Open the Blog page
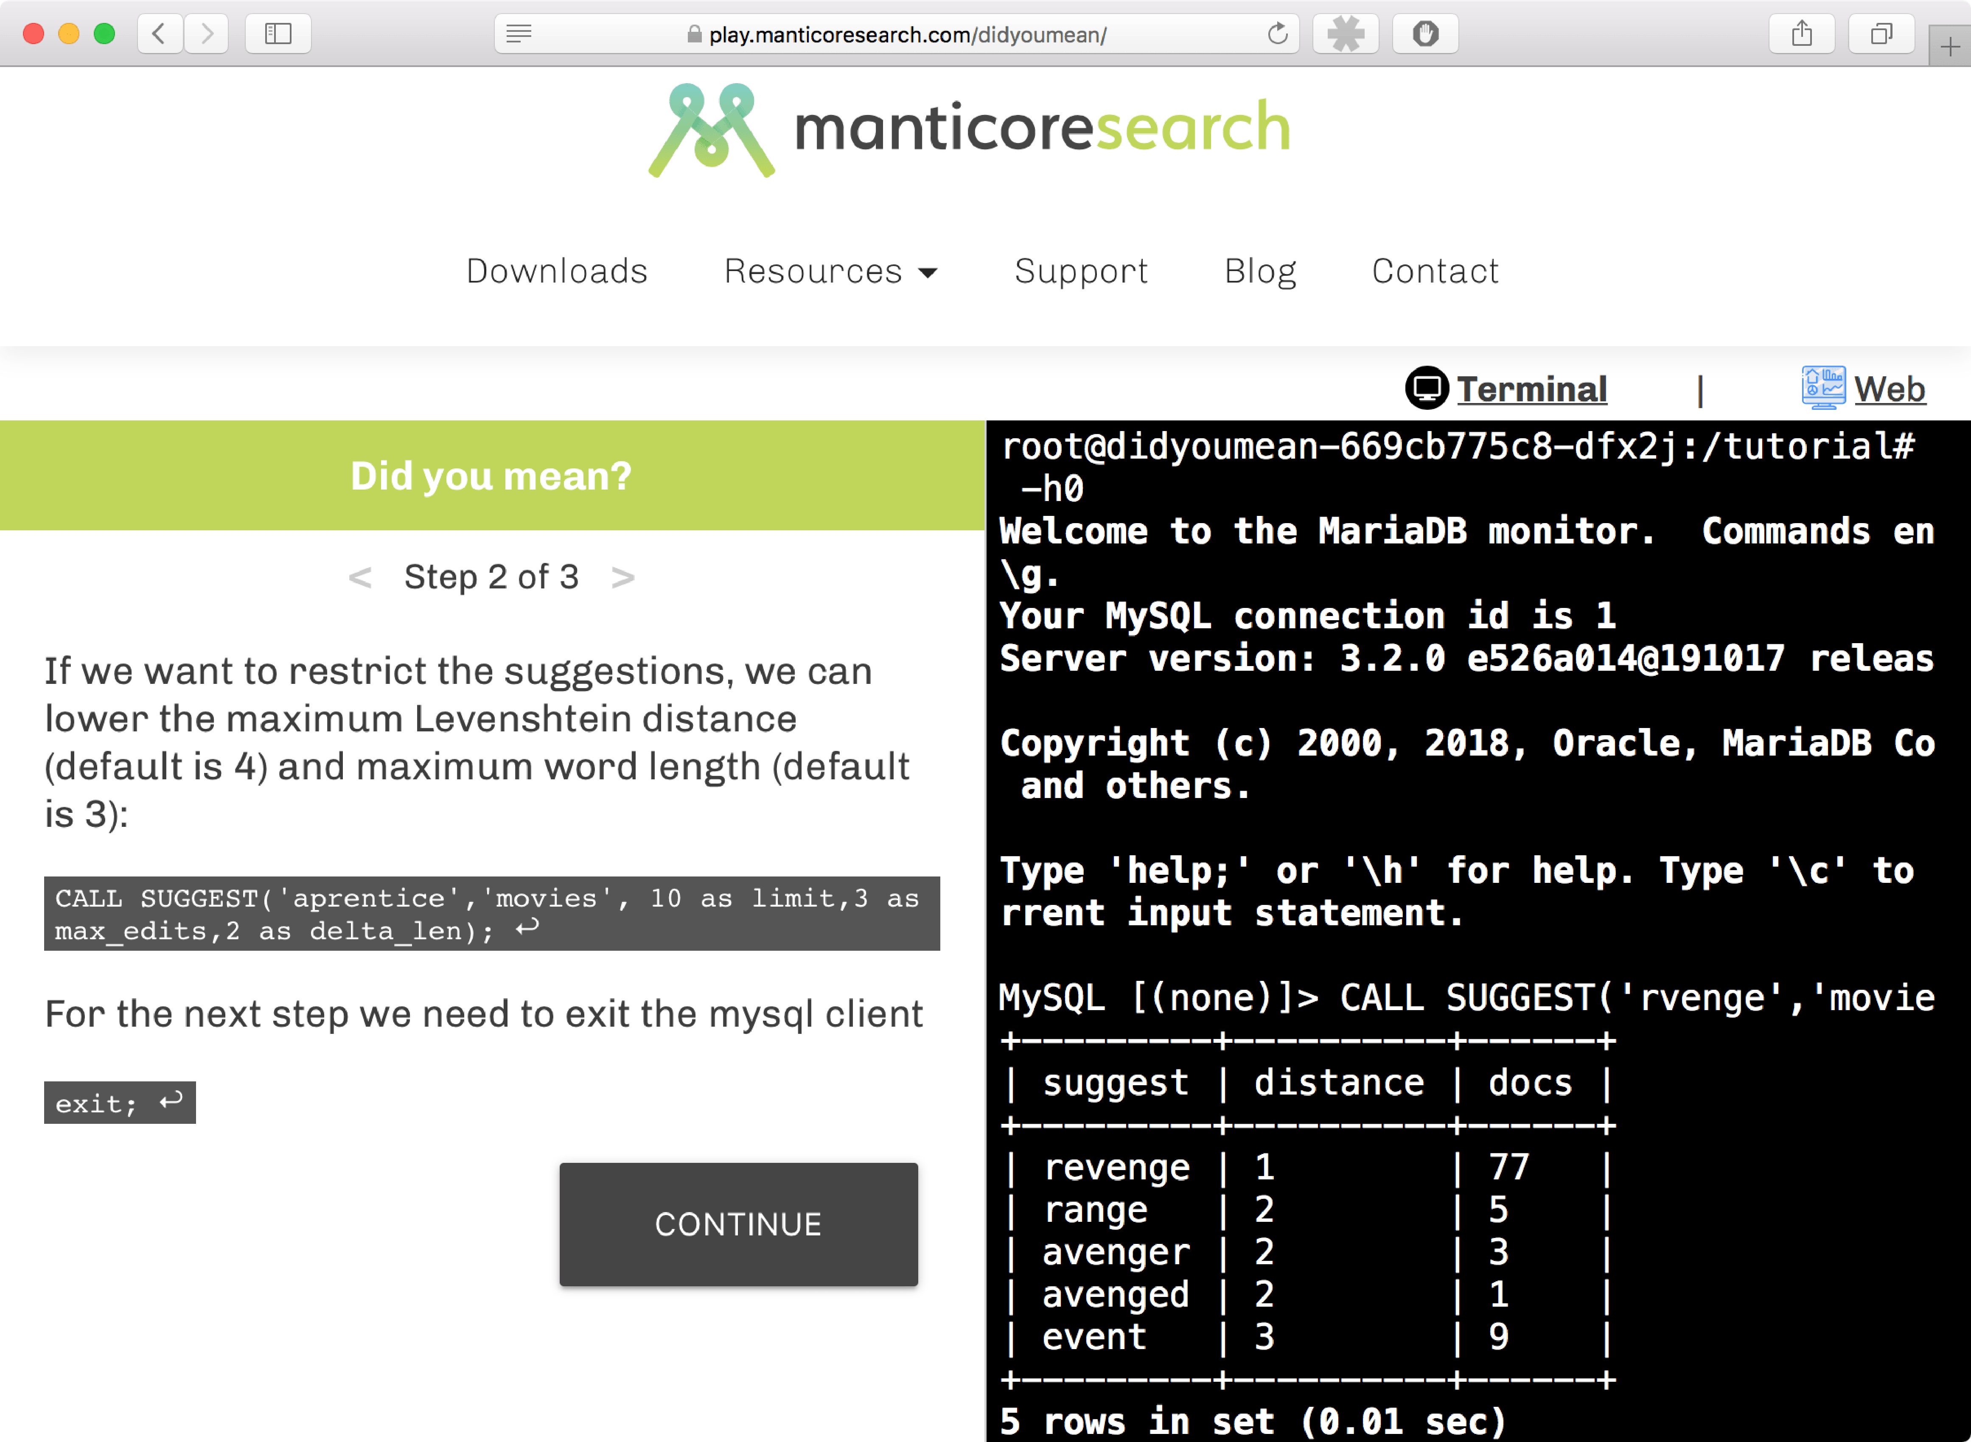 click(1259, 272)
